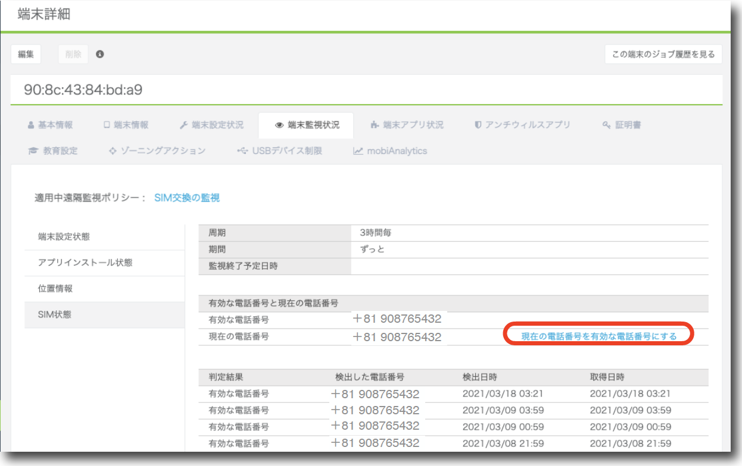Click the key icon on 証明書
This screenshot has width=742, height=466.
click(x=607, y=125)
